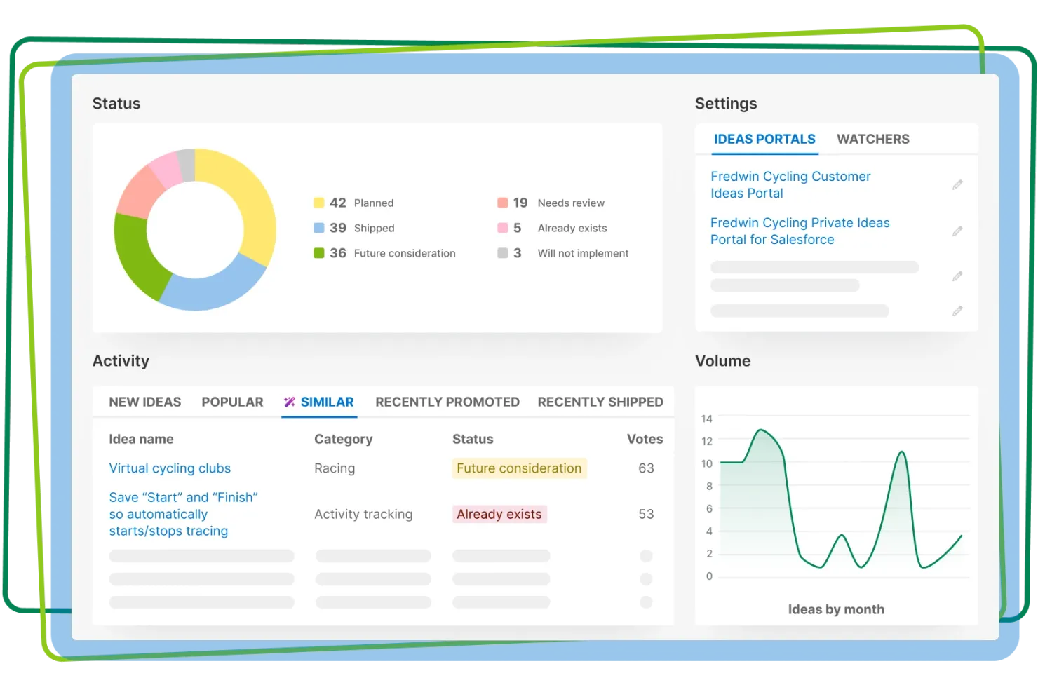
Task: Click the salmon Needs review legend swatch
Action: (x=502, y=203)
